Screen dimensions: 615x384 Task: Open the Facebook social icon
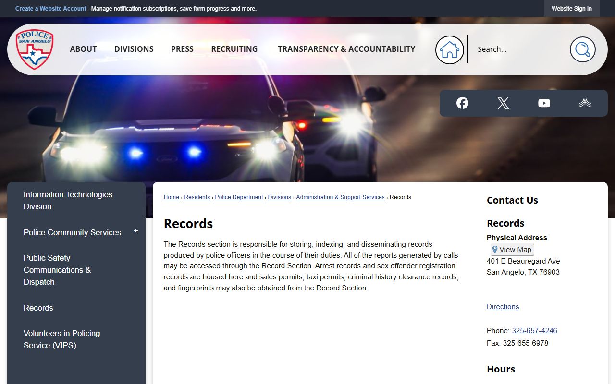point(462,103)
